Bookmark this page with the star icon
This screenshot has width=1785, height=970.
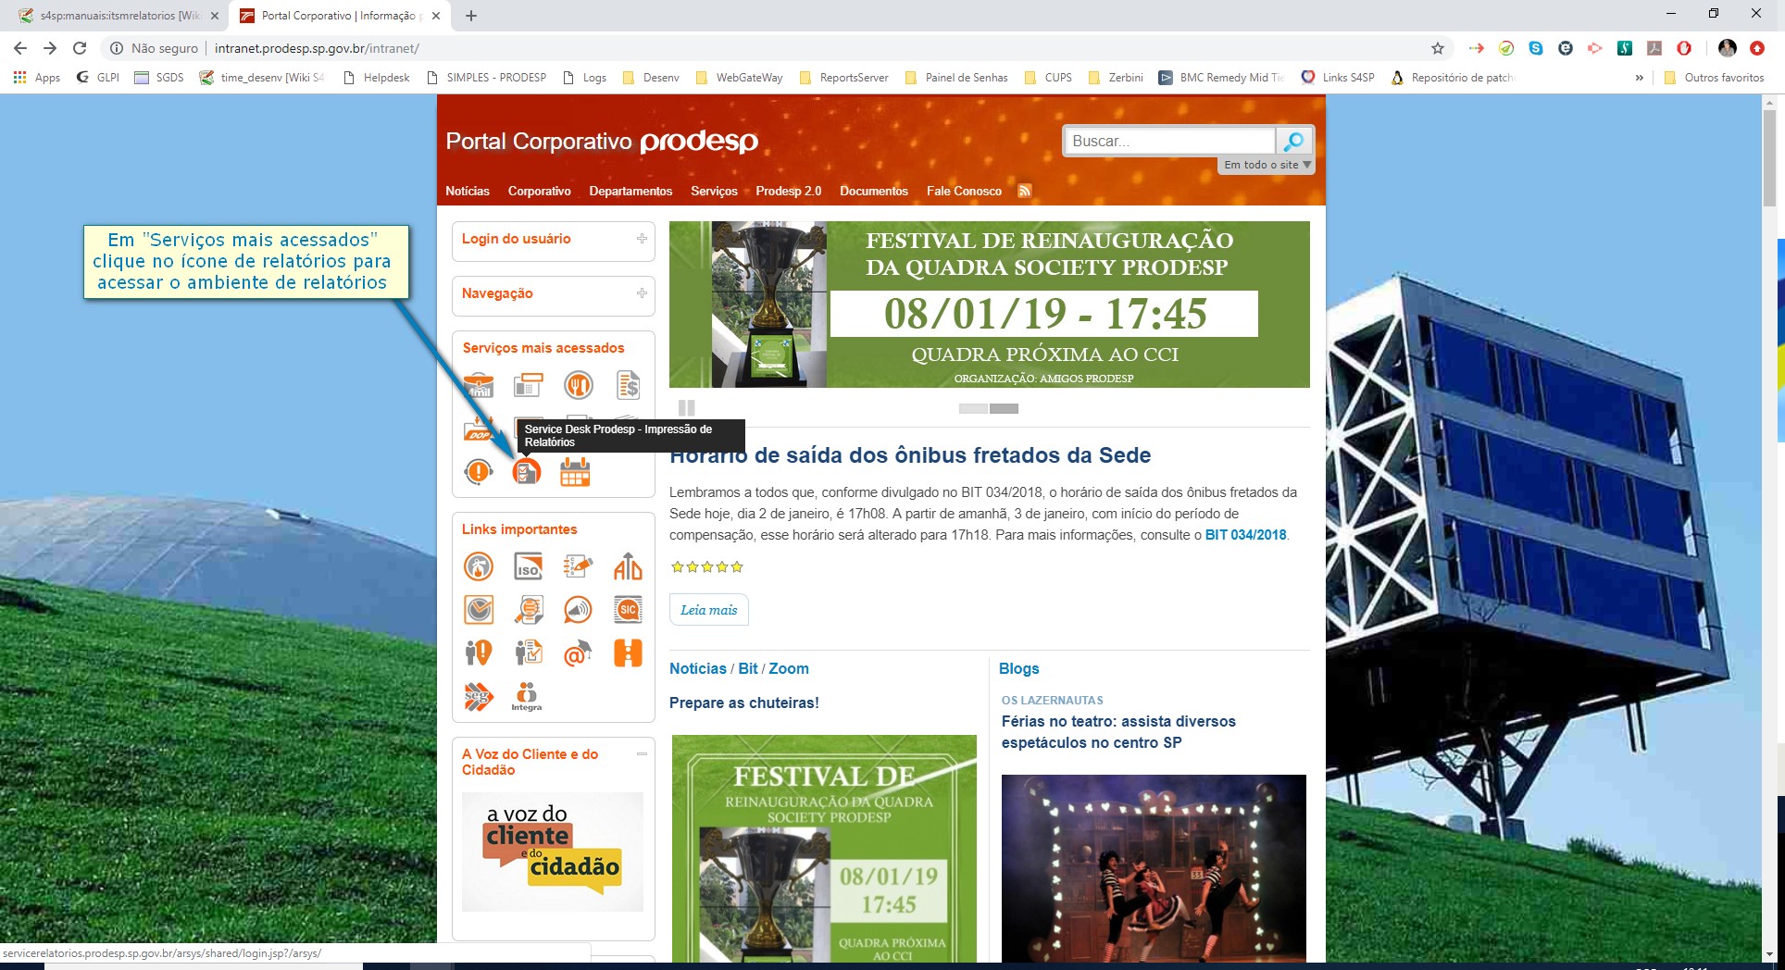point(1437,48)
